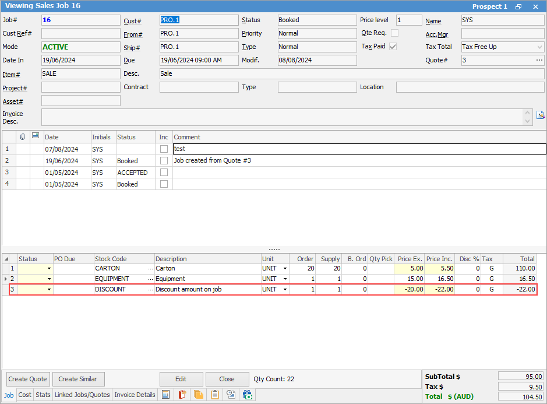
Task: Click the clock schedule icon in bottom toolbar
Action: click(x=231, y=395)
